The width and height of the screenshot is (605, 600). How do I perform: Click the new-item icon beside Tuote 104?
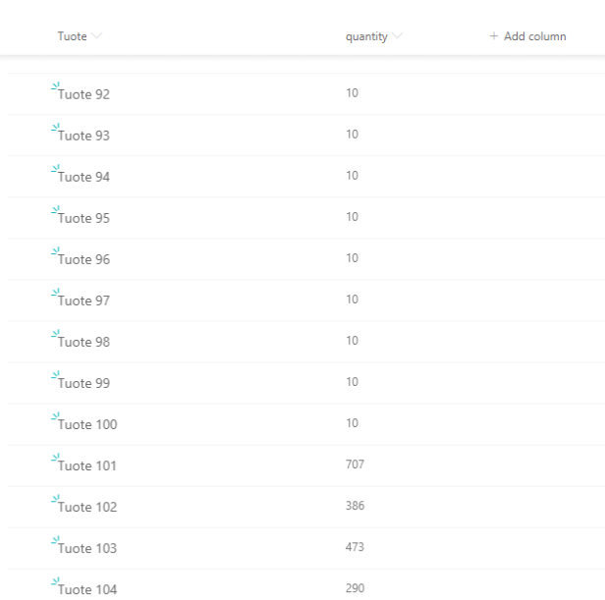pyautogui.click(x=55, y=583)
